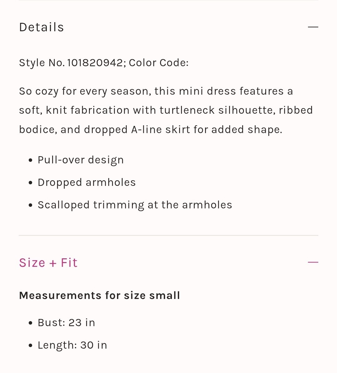337x373 pixels.
Task: Click Measurements for size small heading
Action: pyautogui.click(x=99, y=296)
